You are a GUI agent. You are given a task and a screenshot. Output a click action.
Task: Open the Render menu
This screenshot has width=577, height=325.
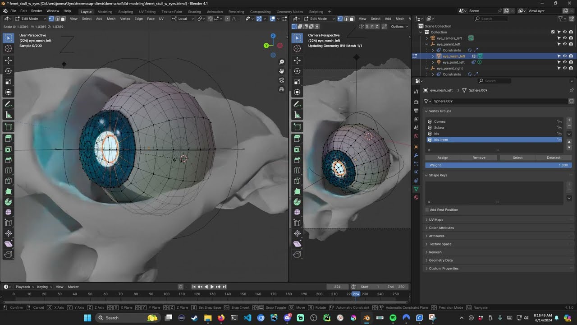point(37,11)
